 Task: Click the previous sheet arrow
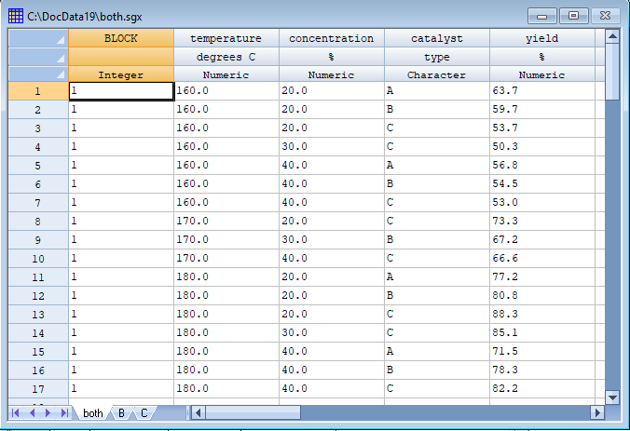coord(33,412)
